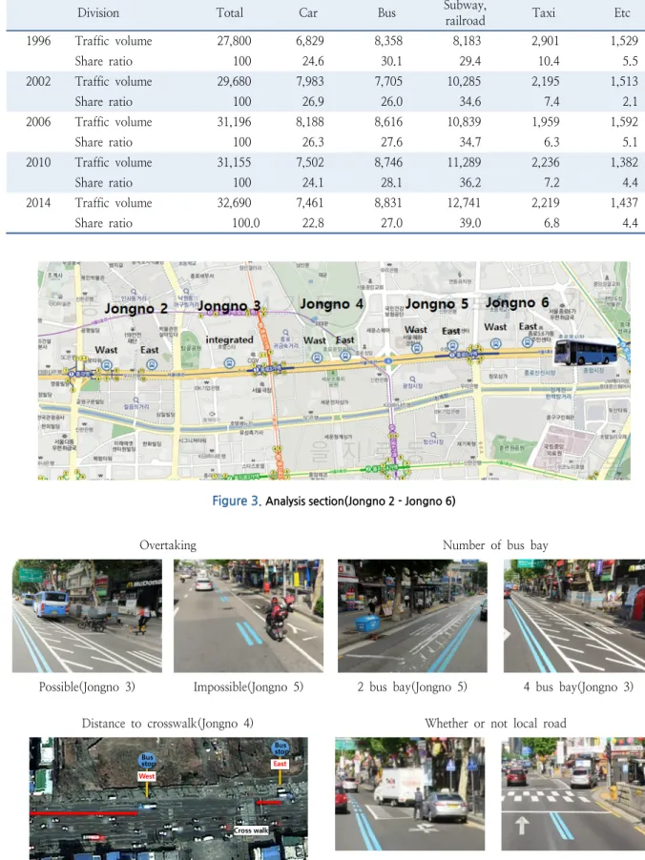The height and width of the screenshot is (860, 645).
Task: Click the year cell '1996'
Action: (38, 41)
